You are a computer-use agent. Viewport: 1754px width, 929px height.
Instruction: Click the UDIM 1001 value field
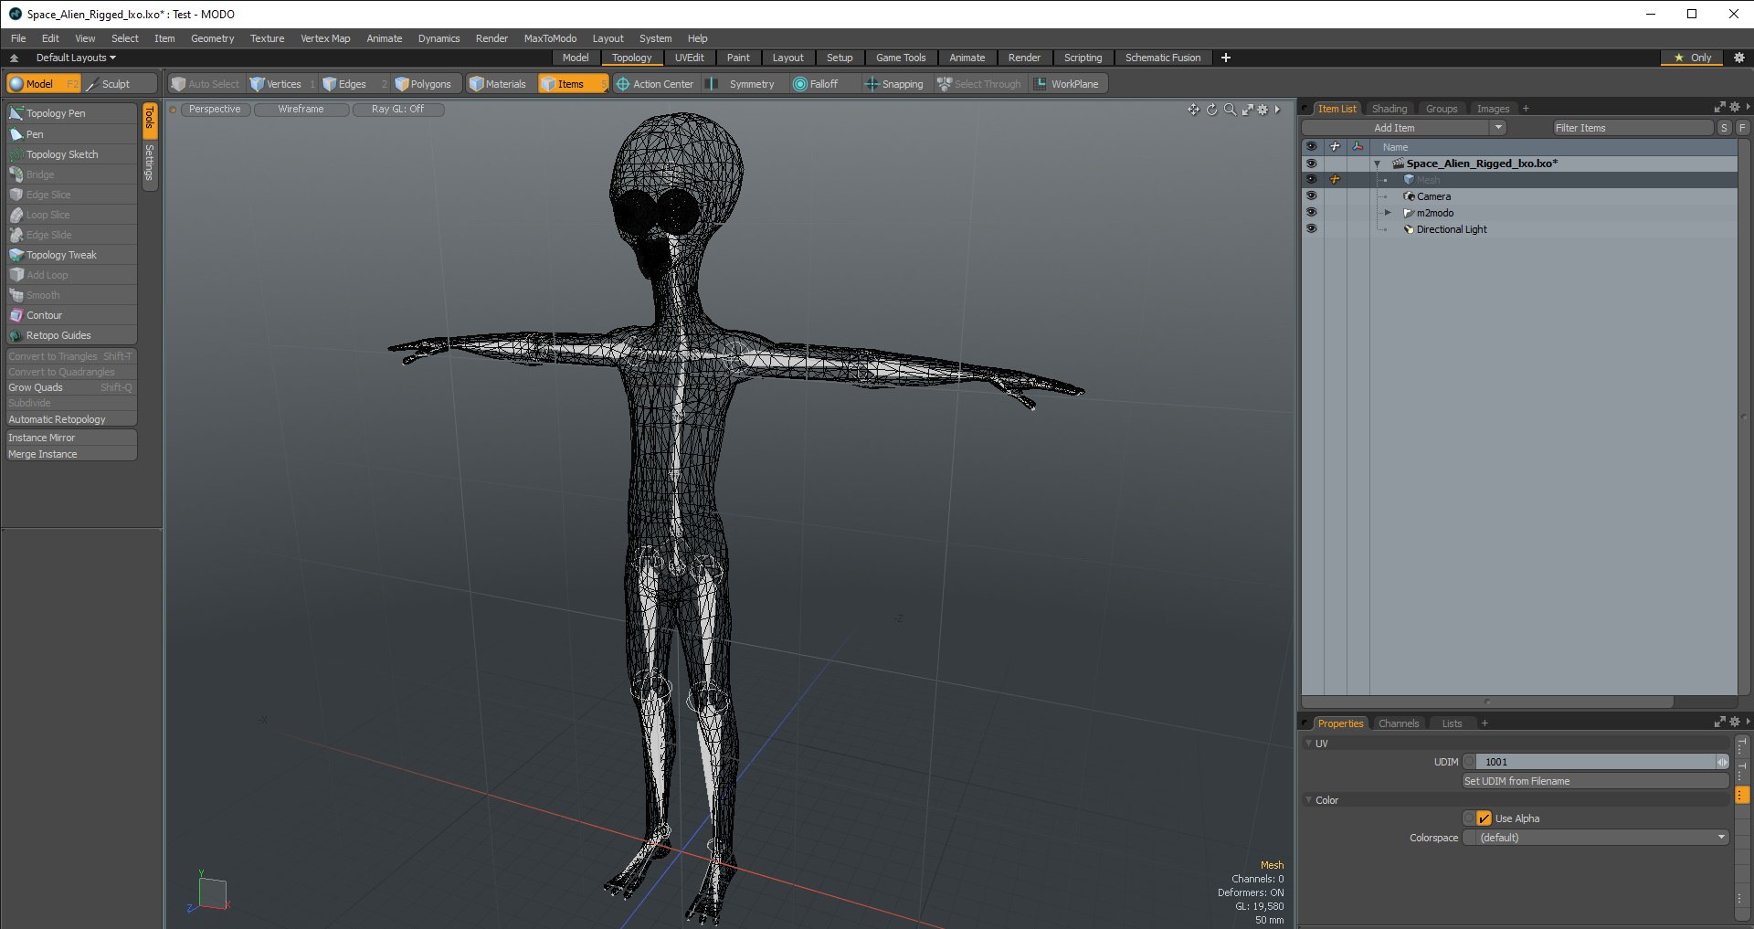(x=1595, y=762)
